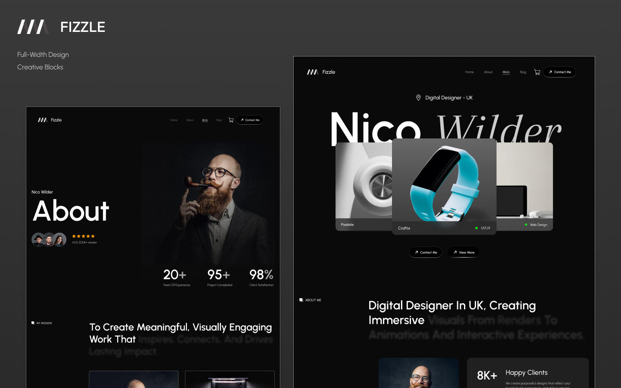
Task: Open the Craftix smartwatch project card
Action: coord(444,187)
